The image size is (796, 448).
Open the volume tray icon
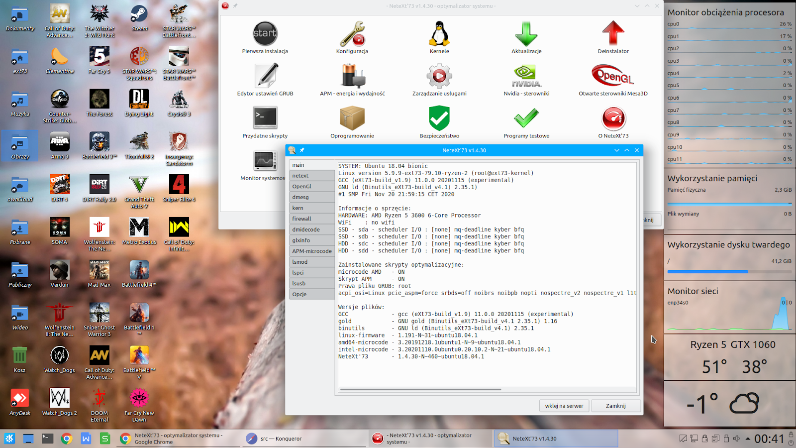click(737, 439)
